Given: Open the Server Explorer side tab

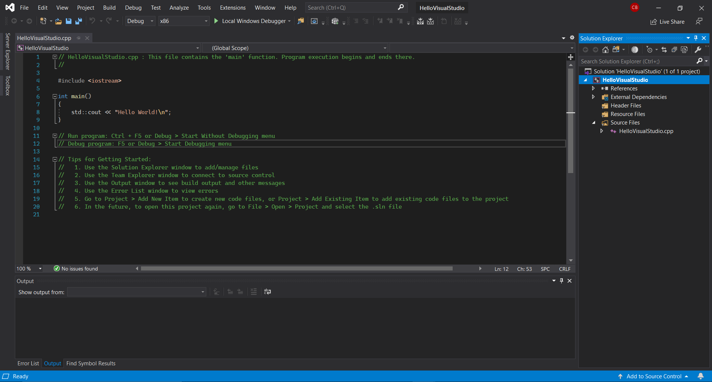Looking at the screenshot, I should [x=7, y=52].
